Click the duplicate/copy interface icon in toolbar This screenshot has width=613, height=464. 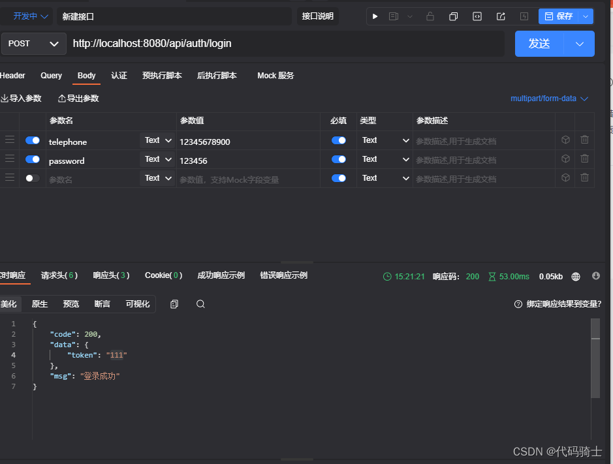[454, 16]
